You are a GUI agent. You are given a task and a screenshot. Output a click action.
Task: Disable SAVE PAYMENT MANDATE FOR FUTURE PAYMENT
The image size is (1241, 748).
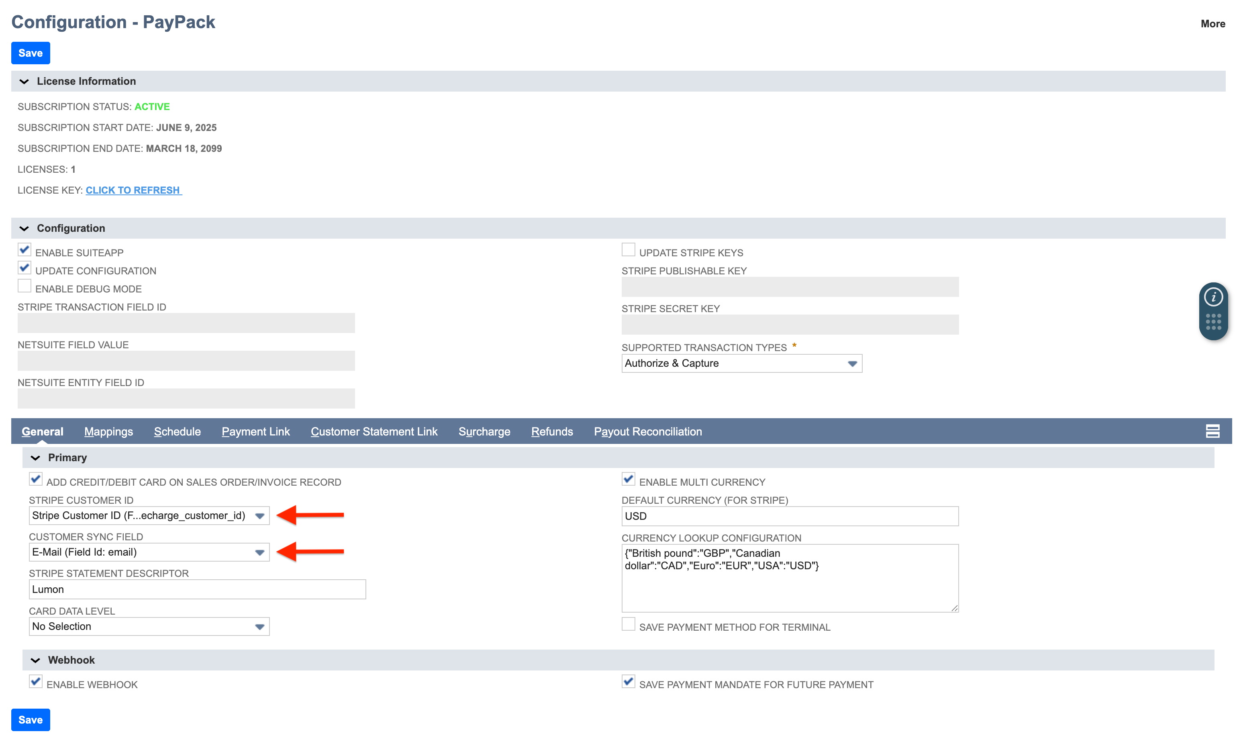coord(628,681)
